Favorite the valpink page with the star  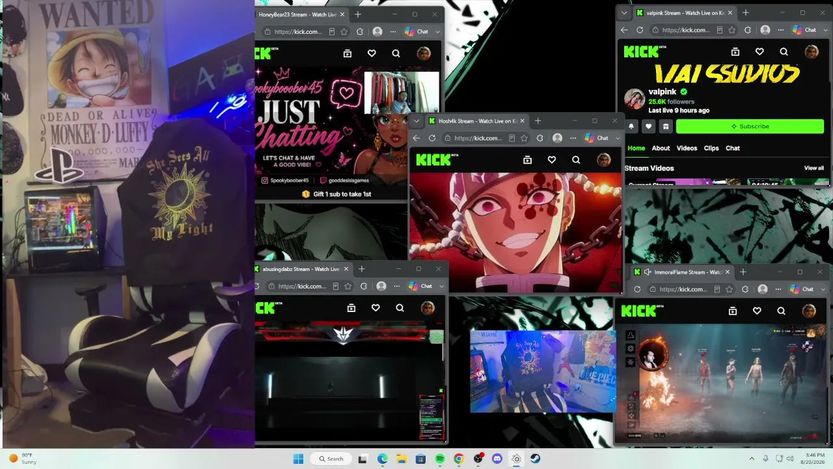click(732, 30)
